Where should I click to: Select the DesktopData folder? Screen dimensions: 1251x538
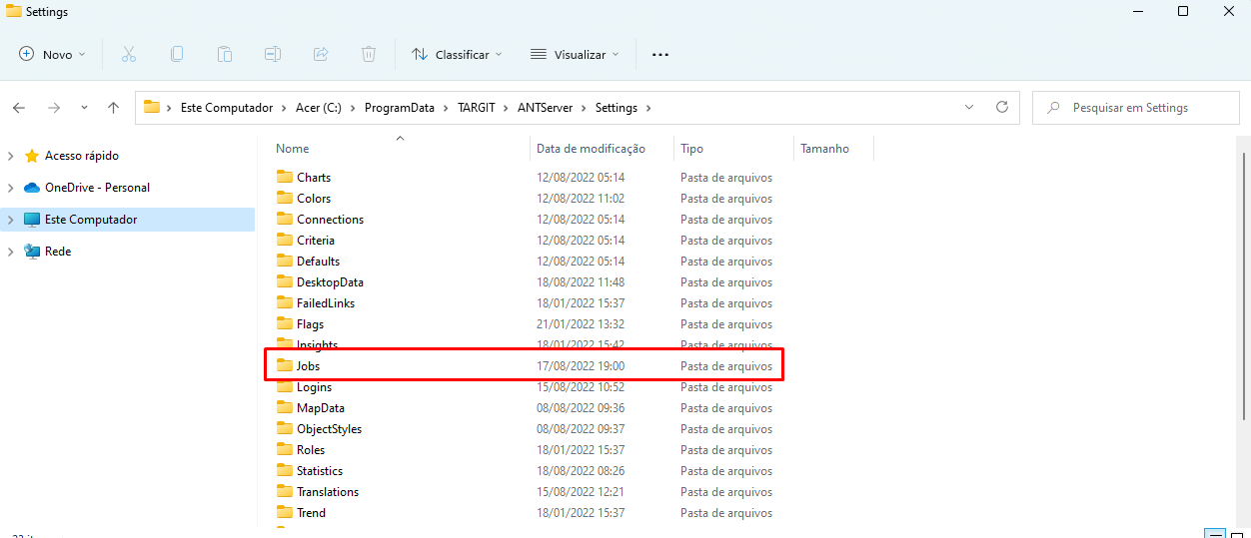(330, 282)
